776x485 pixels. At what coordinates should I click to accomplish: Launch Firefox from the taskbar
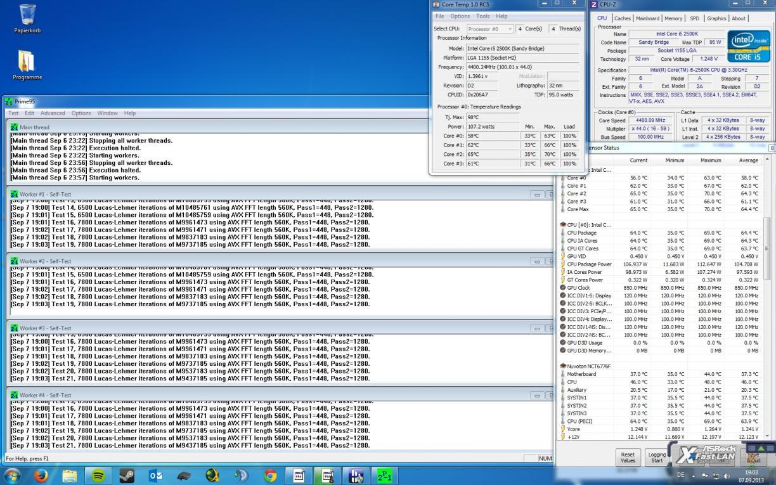(x=41, y=475)
